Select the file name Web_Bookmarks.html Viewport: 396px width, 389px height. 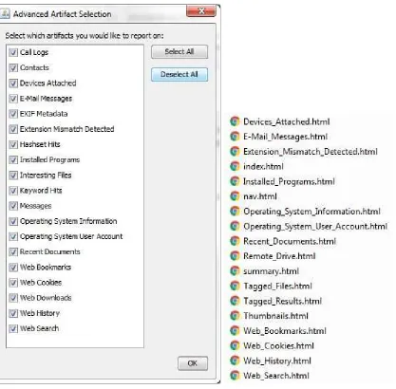pos(285,331)
